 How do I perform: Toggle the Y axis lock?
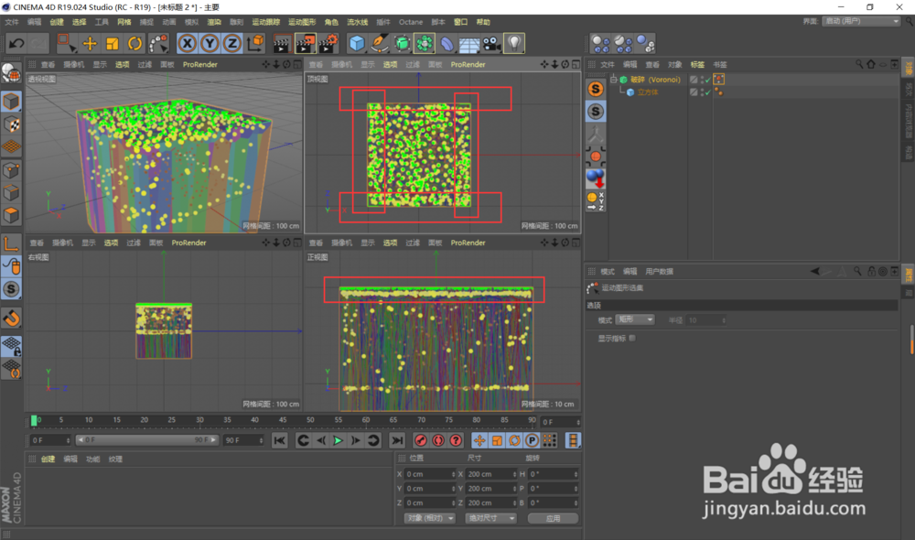(210, 44)
